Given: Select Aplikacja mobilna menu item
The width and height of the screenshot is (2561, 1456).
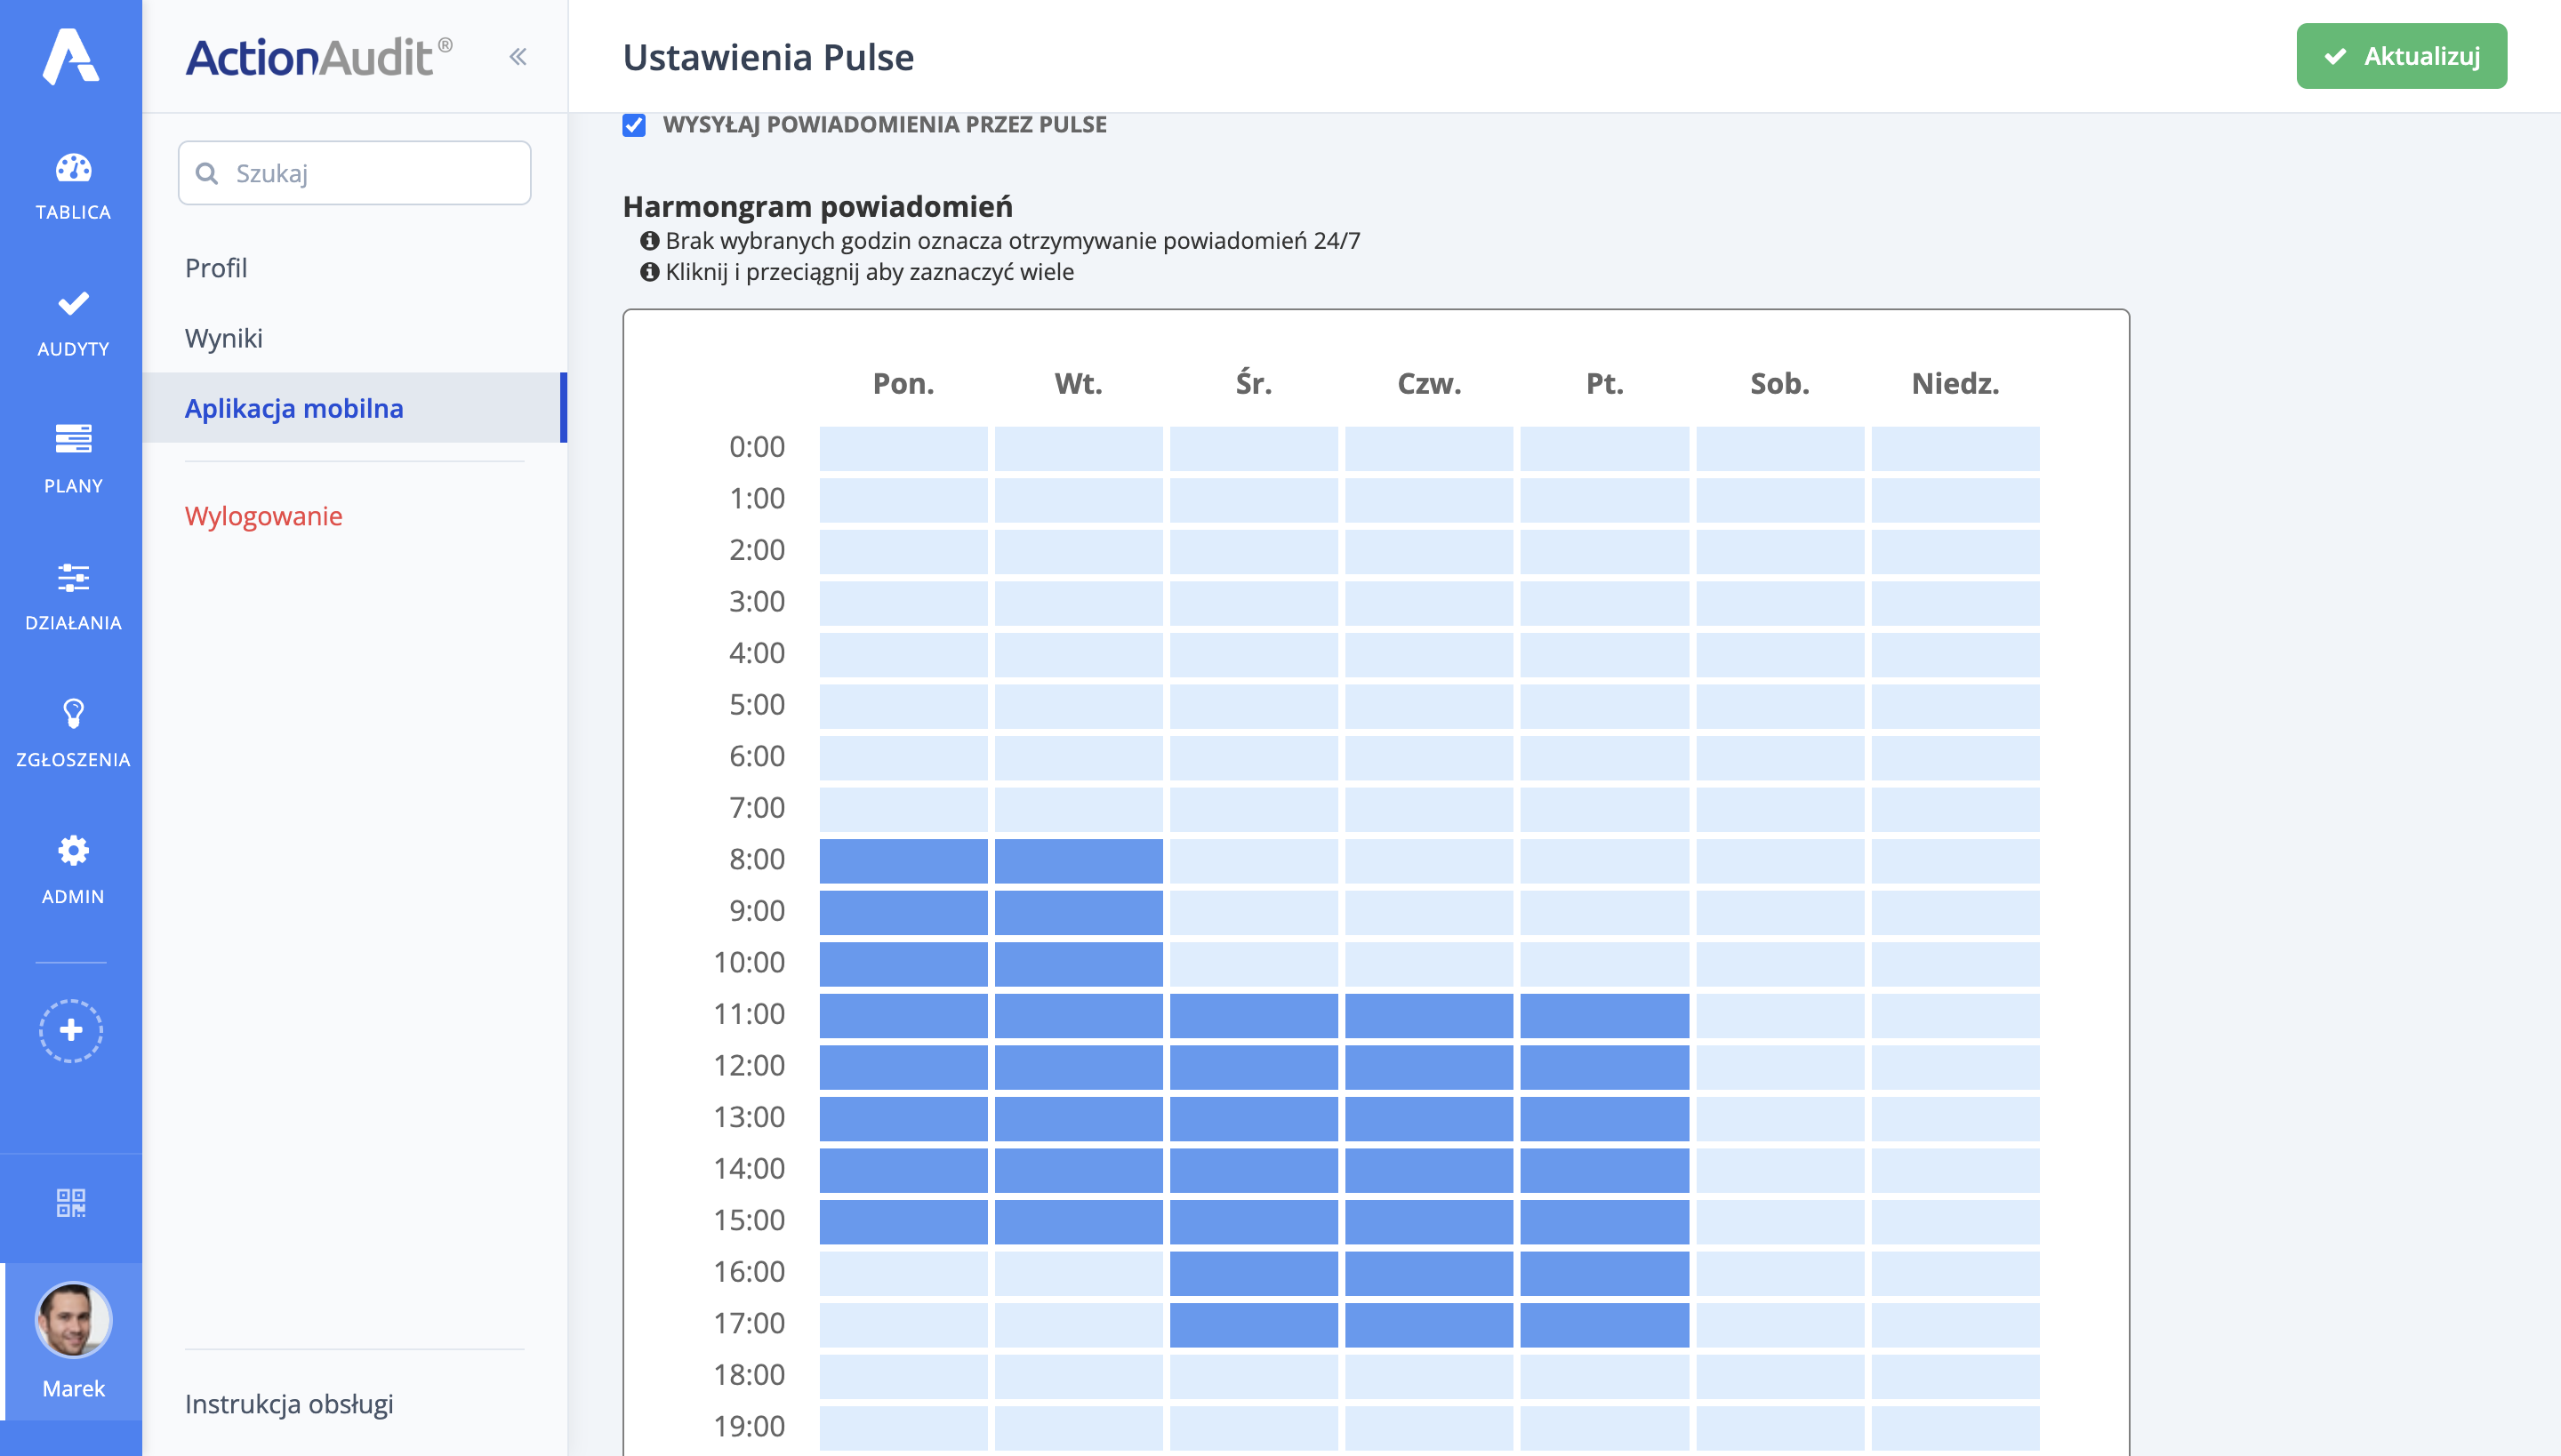Looking at the screenshot, I should click(294, 408).
